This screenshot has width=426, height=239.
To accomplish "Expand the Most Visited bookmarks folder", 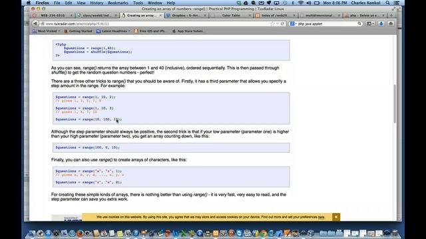I will [46, 31].
